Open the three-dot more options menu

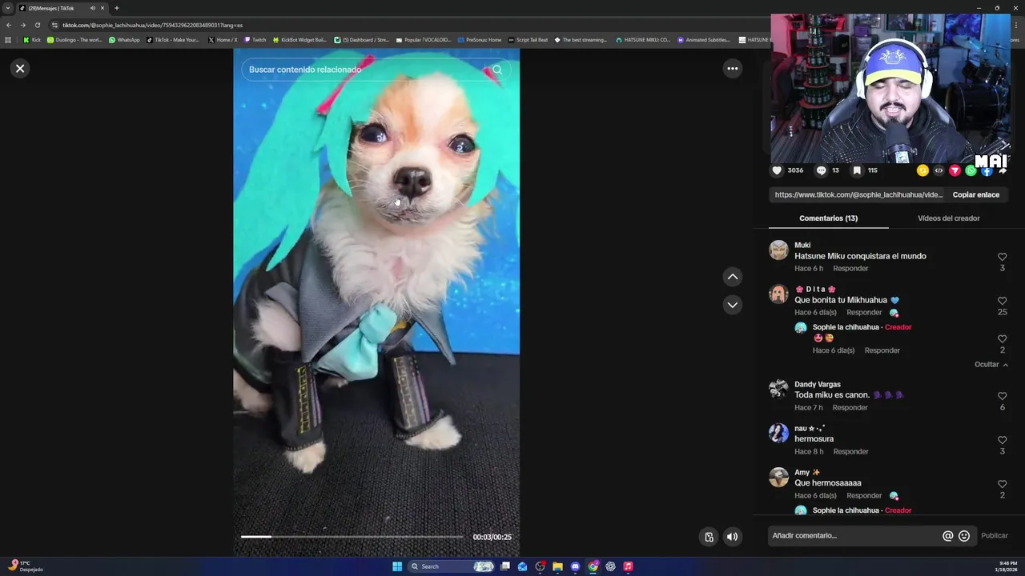pos(732,69)
